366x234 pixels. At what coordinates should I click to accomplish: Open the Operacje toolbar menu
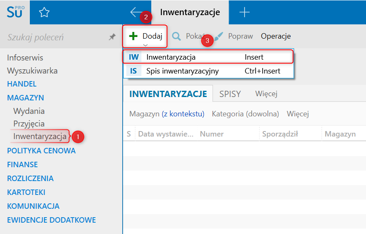[x=276, y=36]
